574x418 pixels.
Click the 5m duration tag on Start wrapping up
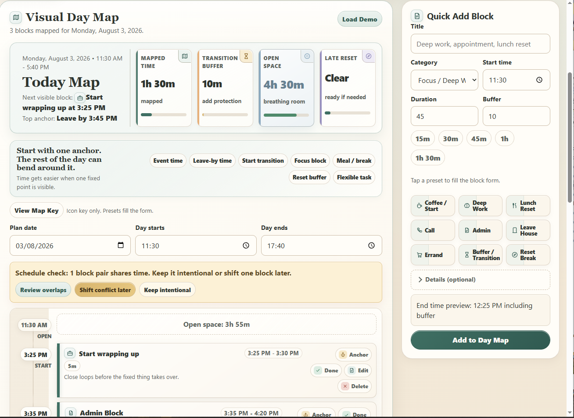click(x=72, y=366)
